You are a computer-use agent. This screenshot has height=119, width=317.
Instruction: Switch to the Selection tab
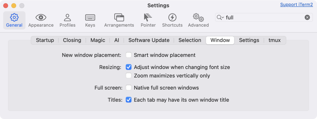(190, 40)
